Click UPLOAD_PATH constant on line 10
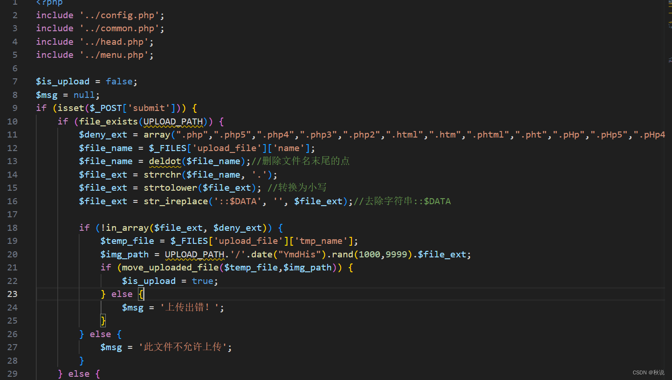 173,122
